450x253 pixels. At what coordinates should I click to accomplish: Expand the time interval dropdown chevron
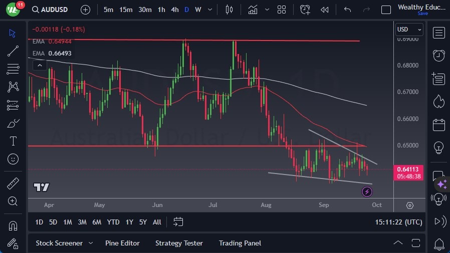point(209,9)
